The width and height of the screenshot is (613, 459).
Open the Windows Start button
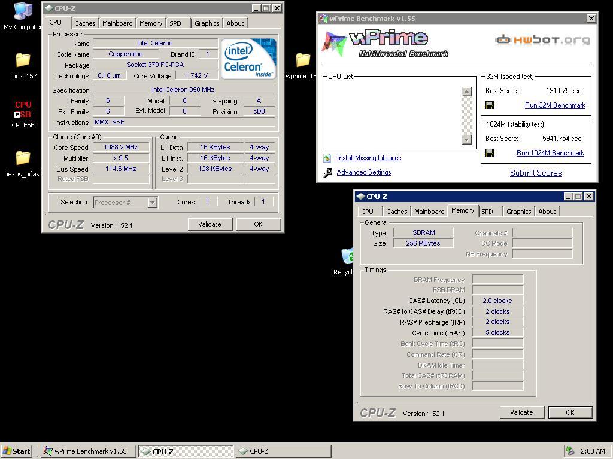[x=16, y=451]
